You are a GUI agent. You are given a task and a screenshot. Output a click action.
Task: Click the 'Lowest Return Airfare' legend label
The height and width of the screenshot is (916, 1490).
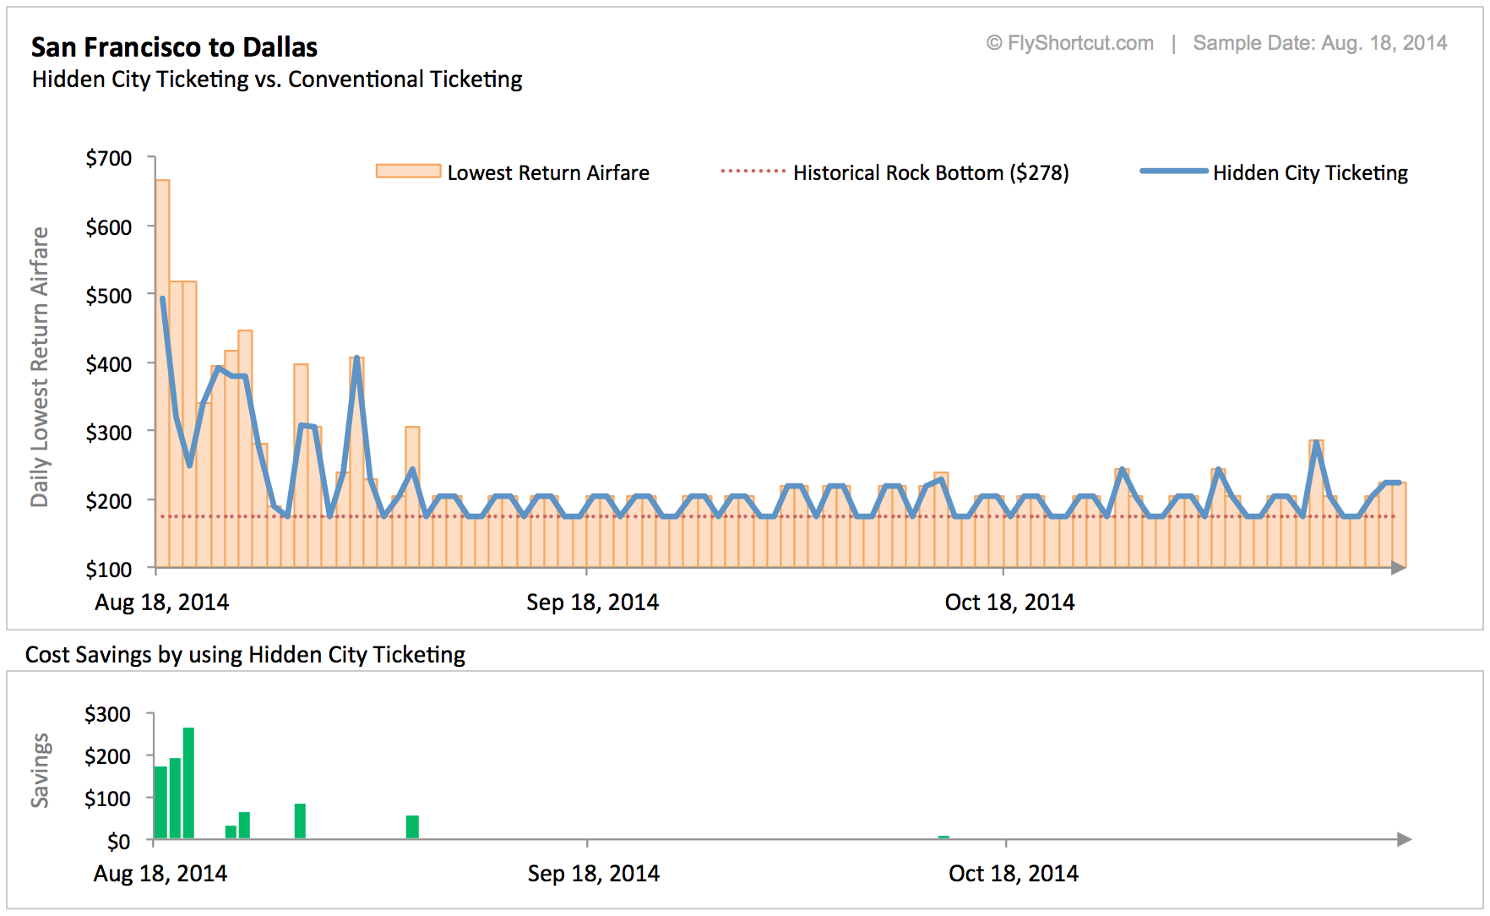tap(548, 173)
